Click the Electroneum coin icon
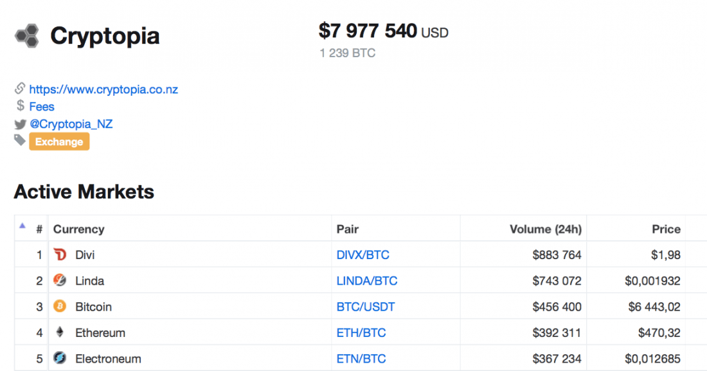The image size is (707, 371). pyautogui.click(x=60, y=358)
